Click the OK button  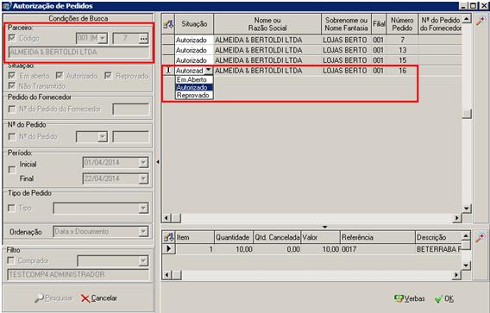coord(443,298)
